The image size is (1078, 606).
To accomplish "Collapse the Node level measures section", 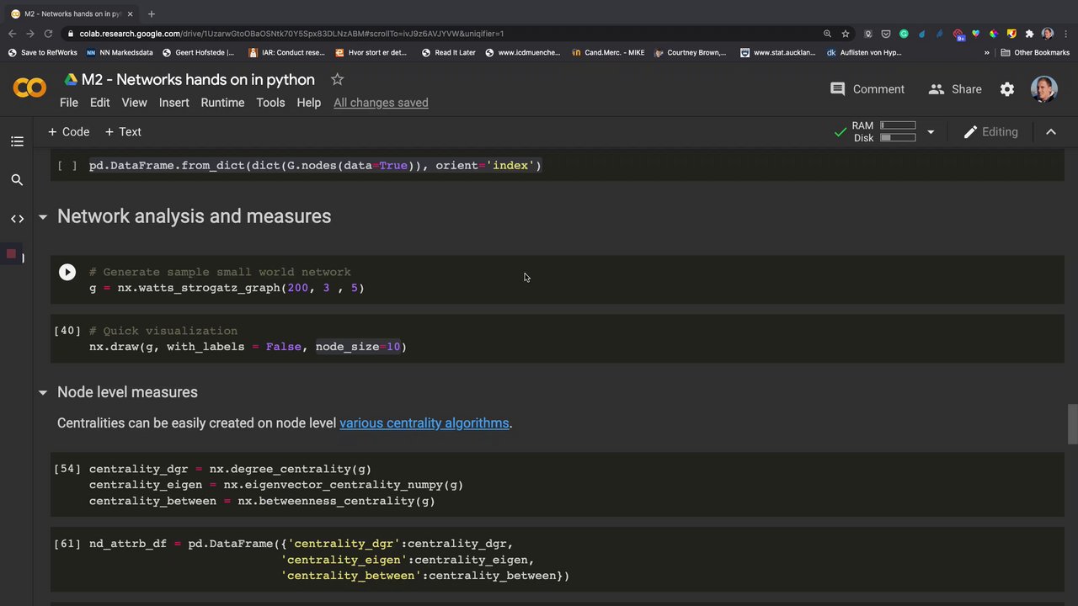I will [x=43, y=392].
